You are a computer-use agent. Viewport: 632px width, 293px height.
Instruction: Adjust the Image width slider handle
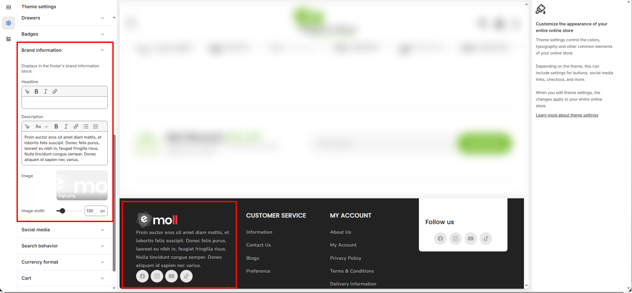point(62,211)
